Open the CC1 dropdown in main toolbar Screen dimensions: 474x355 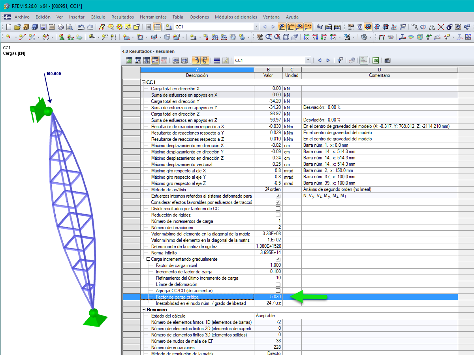[256, 27]
